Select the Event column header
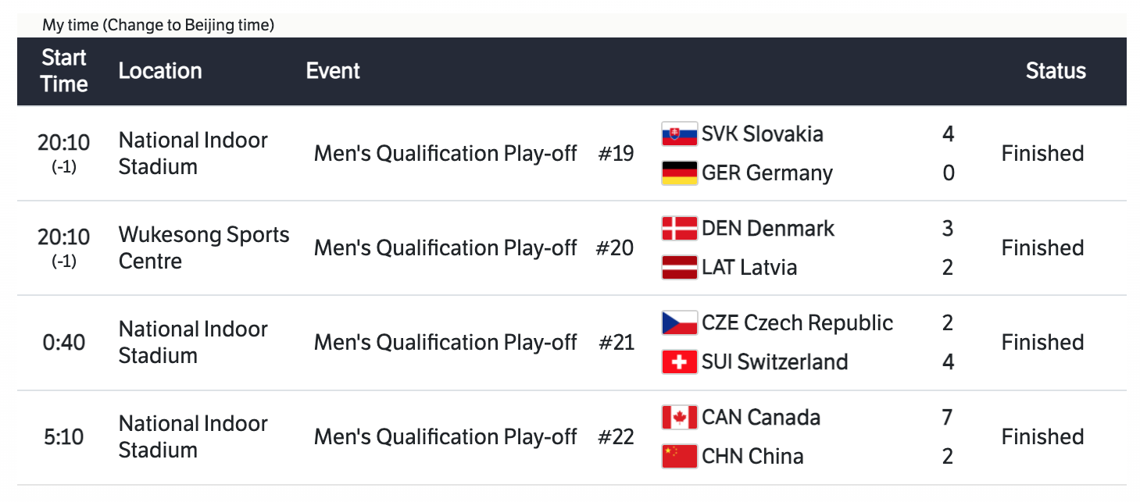The width and height of the screenshot is (1140, 502). pyautogui.click(x=333, y=71)
